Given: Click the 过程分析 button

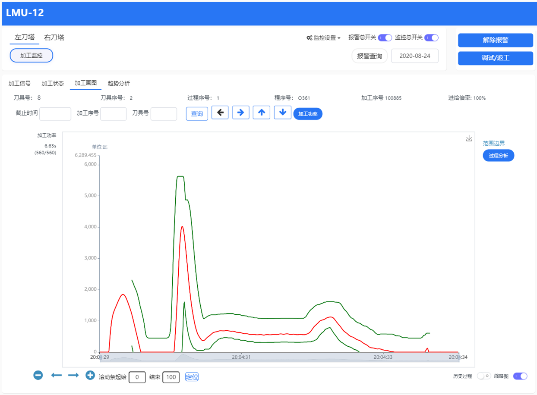Looking at the screenshot, I should coord(499,156).
